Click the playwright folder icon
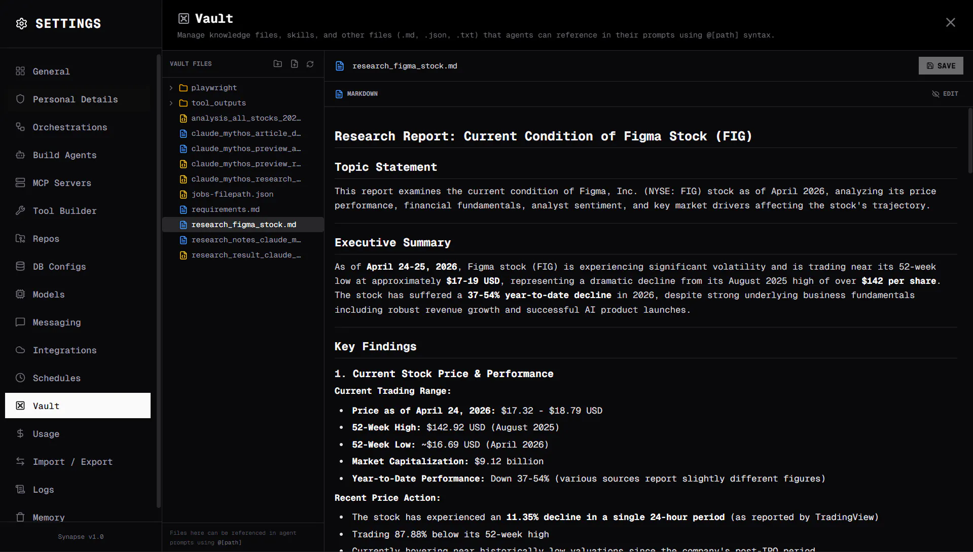This screenshot has height=552, width=973. (x=184, y=88)
